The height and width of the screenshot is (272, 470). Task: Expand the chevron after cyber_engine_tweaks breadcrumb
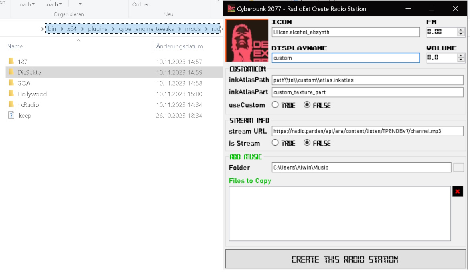(x=180, y=29)
